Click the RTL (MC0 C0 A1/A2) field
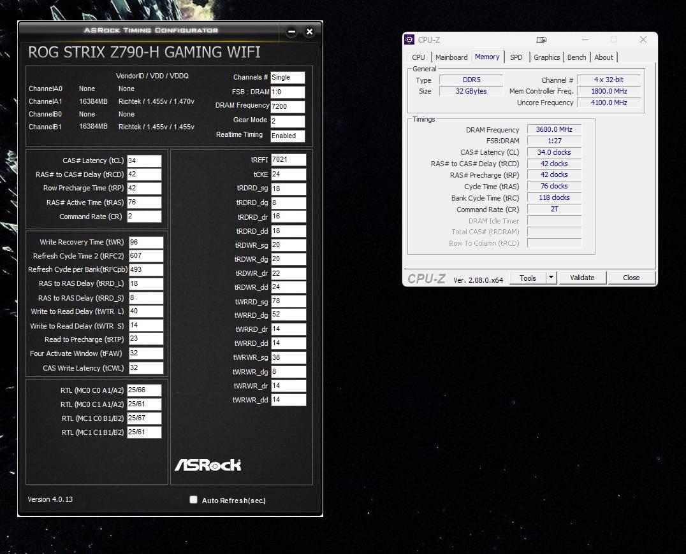The height and width of the screenshot is (554, 686). 144,390
